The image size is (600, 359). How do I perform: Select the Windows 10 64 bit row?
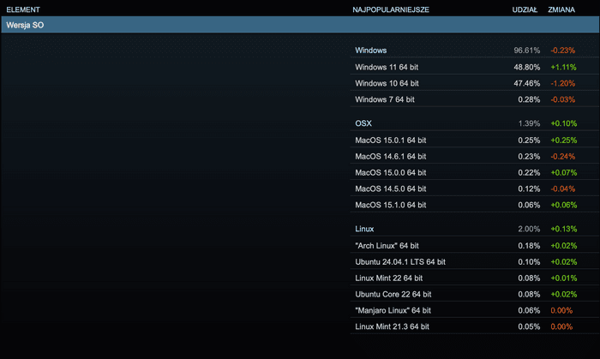pos(474,83)
